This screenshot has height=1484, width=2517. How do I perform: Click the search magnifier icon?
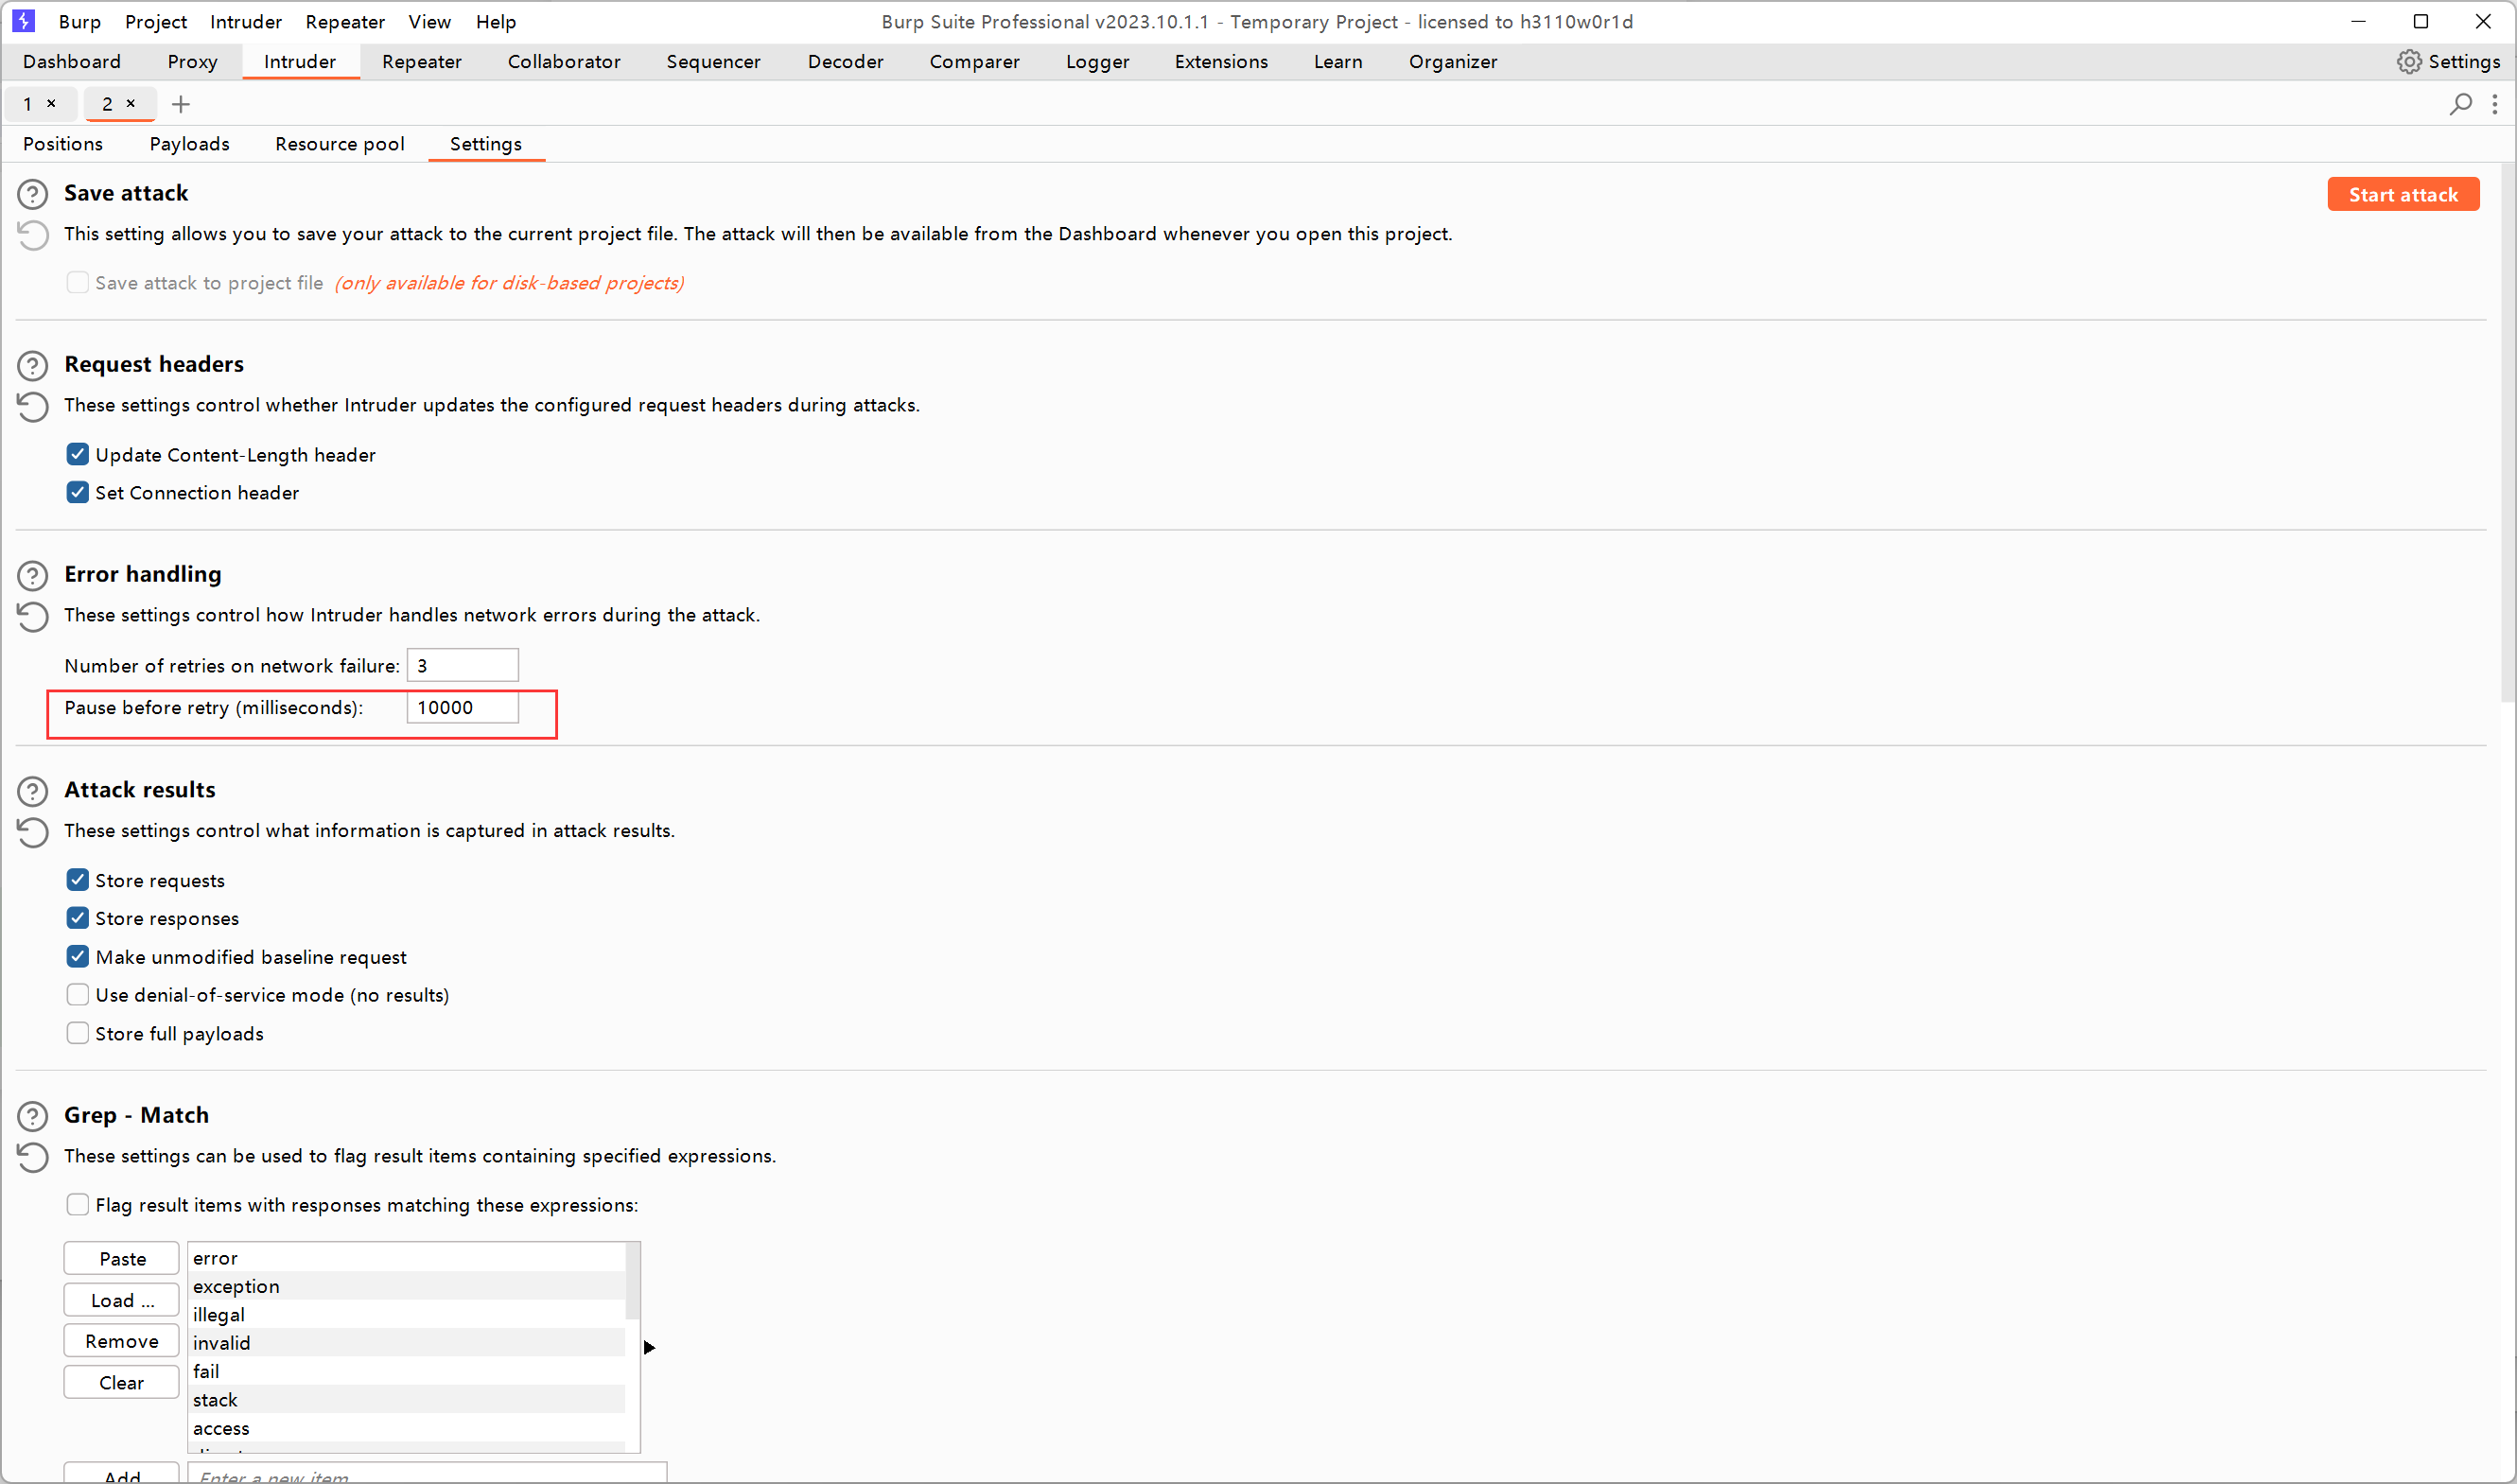[x=2460, y=104]
